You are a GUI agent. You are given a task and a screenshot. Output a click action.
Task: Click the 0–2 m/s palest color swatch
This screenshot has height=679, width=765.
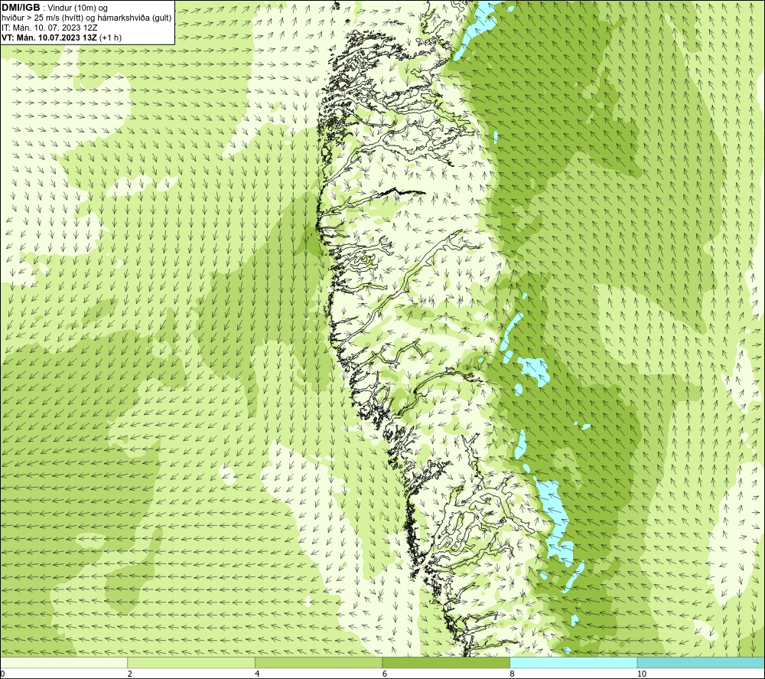(64, 663)
